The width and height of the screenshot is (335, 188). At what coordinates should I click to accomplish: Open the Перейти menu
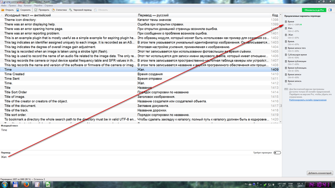(x=38, y=5)
